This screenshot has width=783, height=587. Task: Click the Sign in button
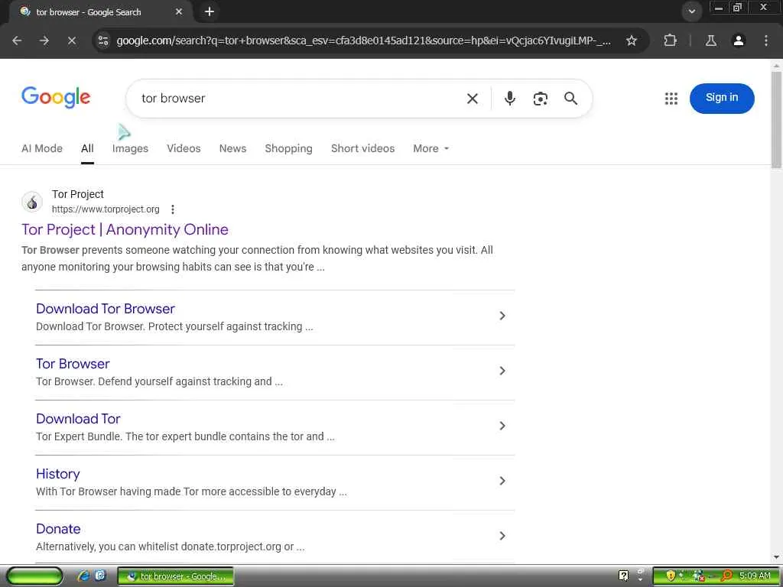(722, 99)
